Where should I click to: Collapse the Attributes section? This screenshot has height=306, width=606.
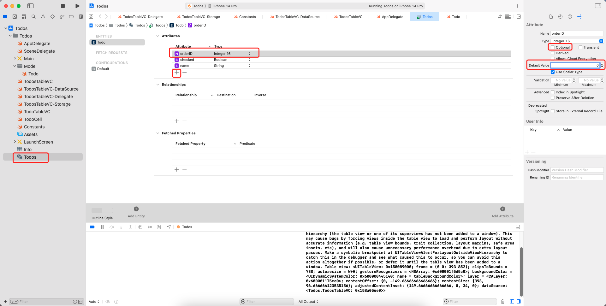(158, 36)
